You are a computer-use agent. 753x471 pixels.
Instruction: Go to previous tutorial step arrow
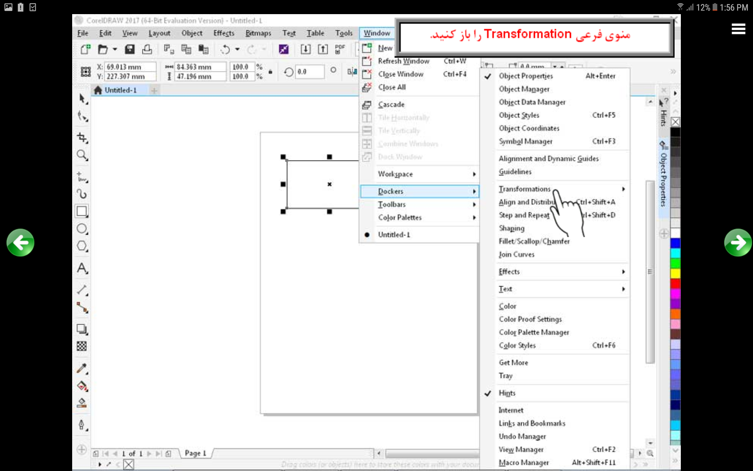tap(20, 243)
